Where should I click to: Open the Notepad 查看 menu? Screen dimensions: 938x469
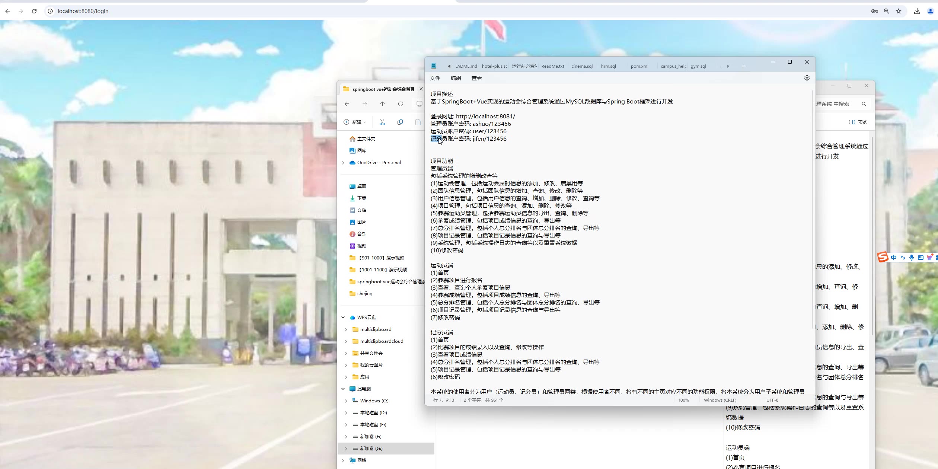click(x=477, y=78)
